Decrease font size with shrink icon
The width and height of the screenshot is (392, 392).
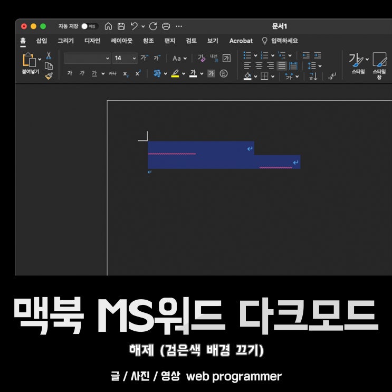[157, 58]
